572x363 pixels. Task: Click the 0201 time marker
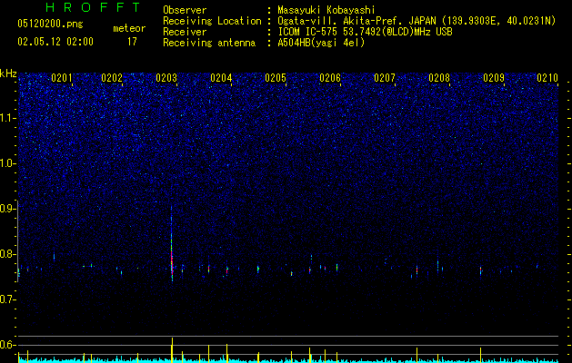[x=62, y=78]
